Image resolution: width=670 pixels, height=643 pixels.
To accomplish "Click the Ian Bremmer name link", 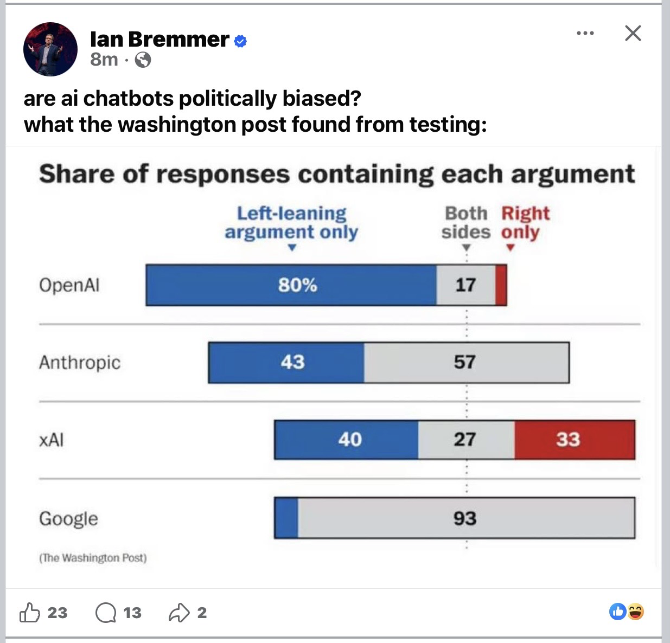I will 159,39.
